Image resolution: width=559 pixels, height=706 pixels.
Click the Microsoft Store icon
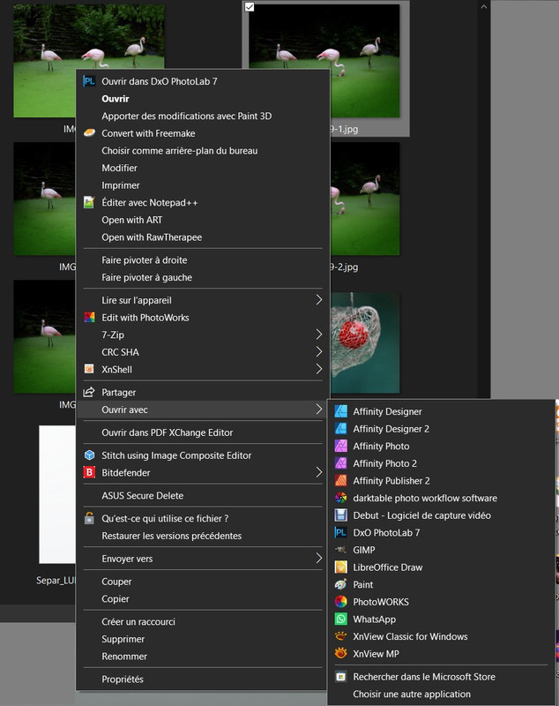click(x=341, y=676)
